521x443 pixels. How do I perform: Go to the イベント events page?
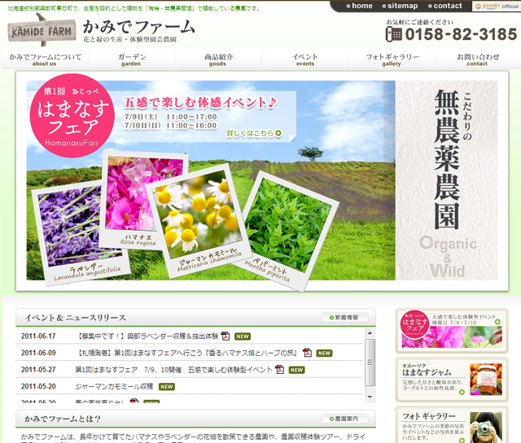(x=305, y=59)
